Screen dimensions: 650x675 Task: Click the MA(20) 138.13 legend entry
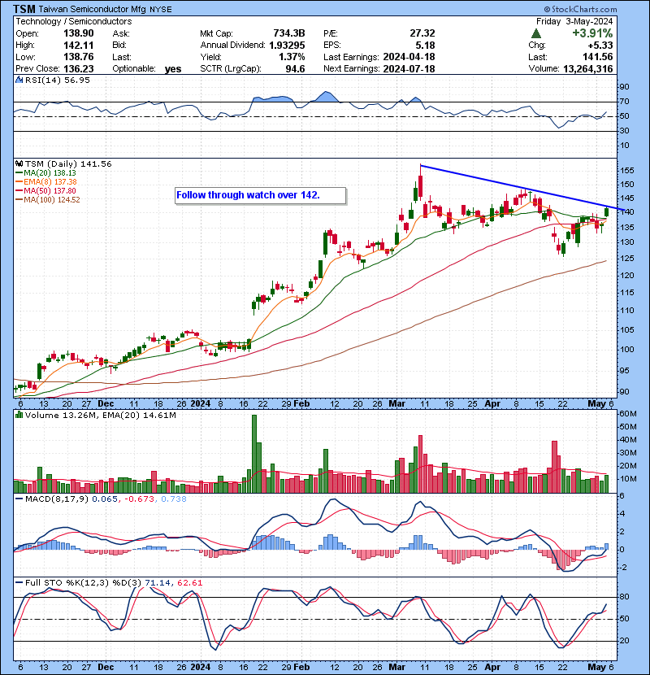click(46, 173)
